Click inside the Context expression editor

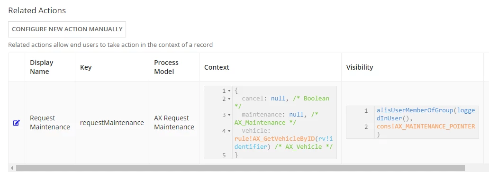(271, 122)
